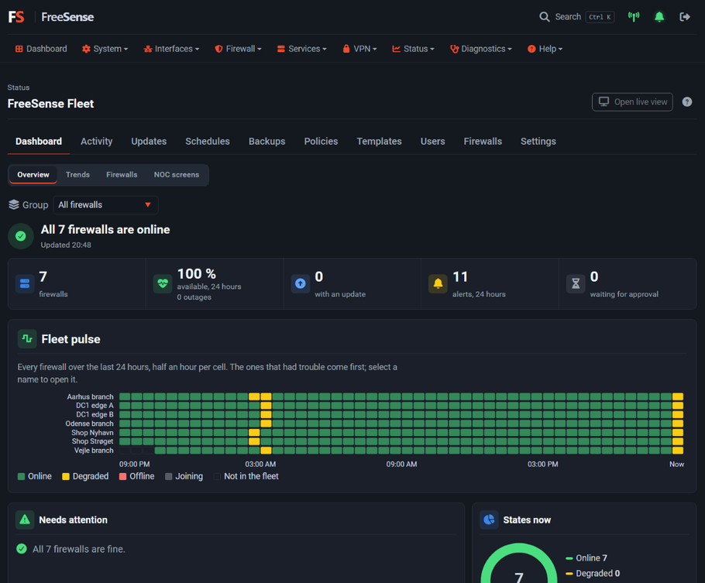The height and width of the screenshot is (583, 705).
Task: Click the Offline red legend swatch
Action: coord(122,476)
